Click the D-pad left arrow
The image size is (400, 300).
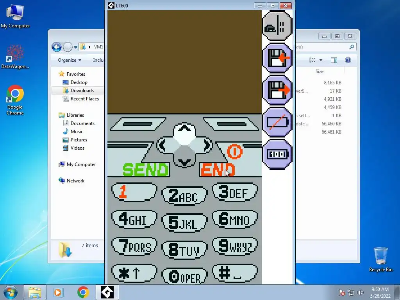[x=164, y=145]
